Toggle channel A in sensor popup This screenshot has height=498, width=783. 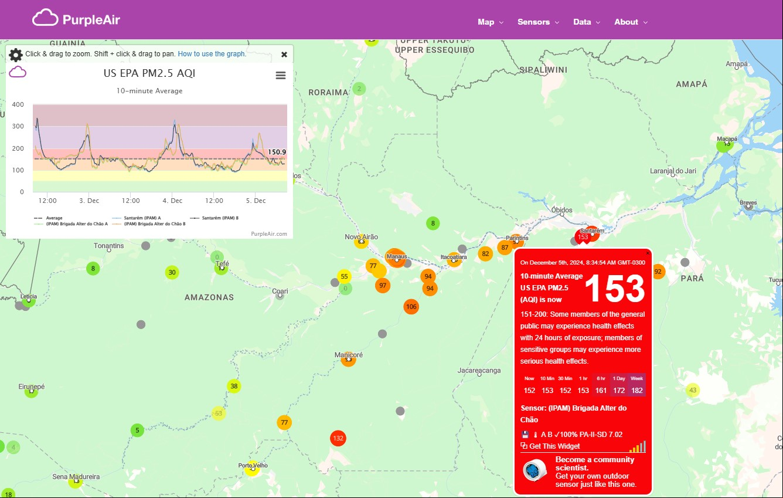click(543, 435)
